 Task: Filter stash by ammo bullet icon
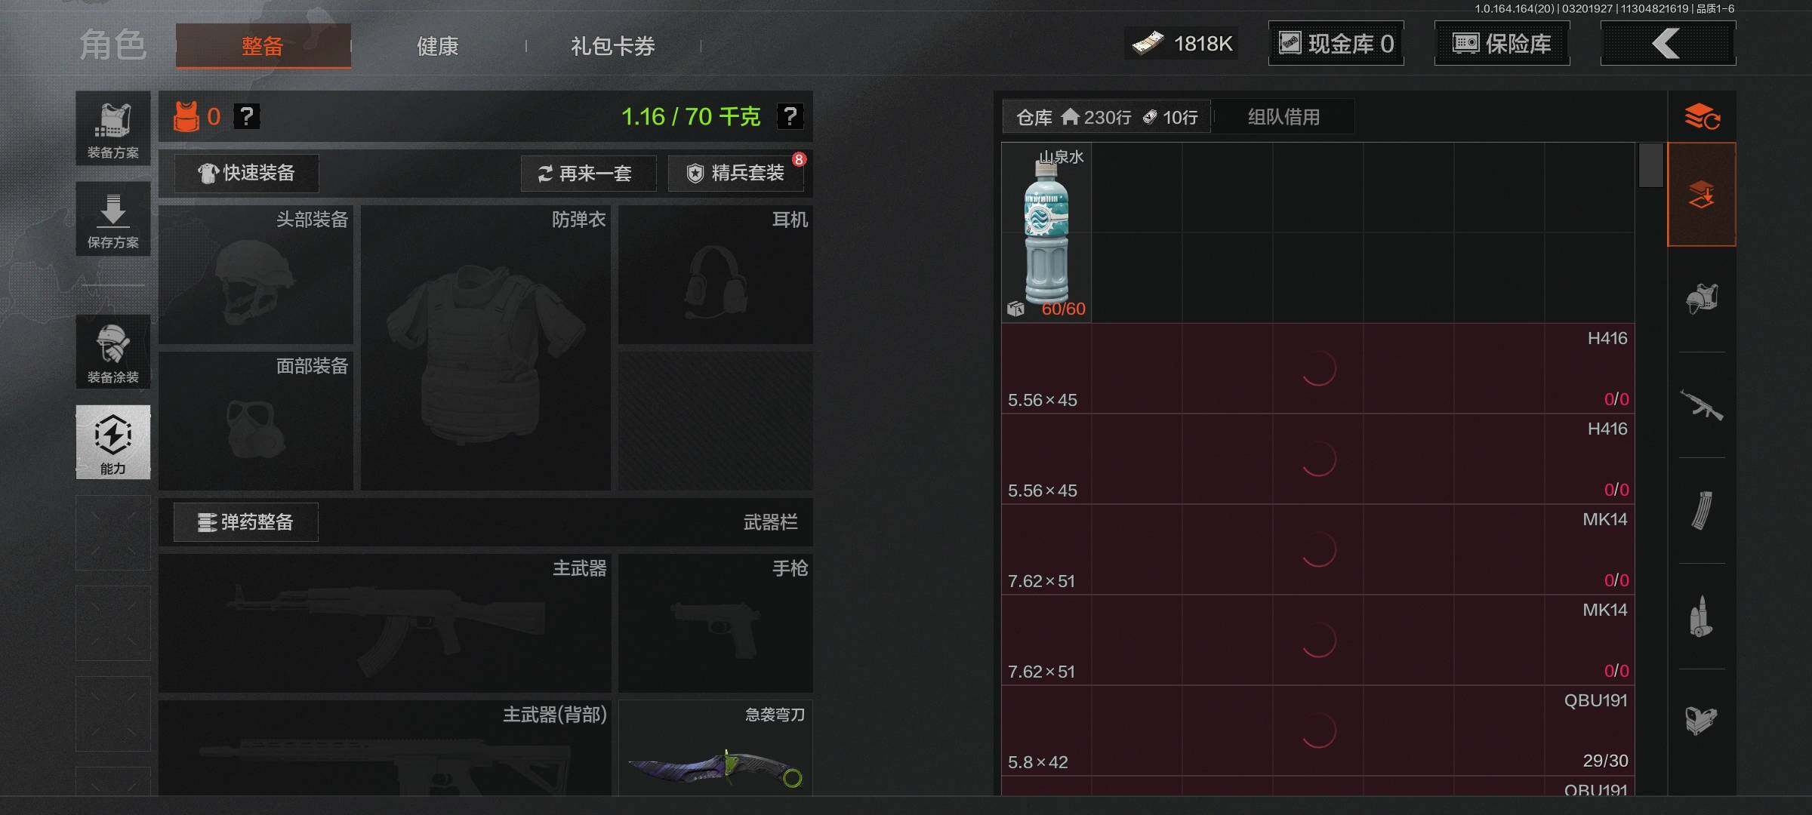pos(1702,616)
